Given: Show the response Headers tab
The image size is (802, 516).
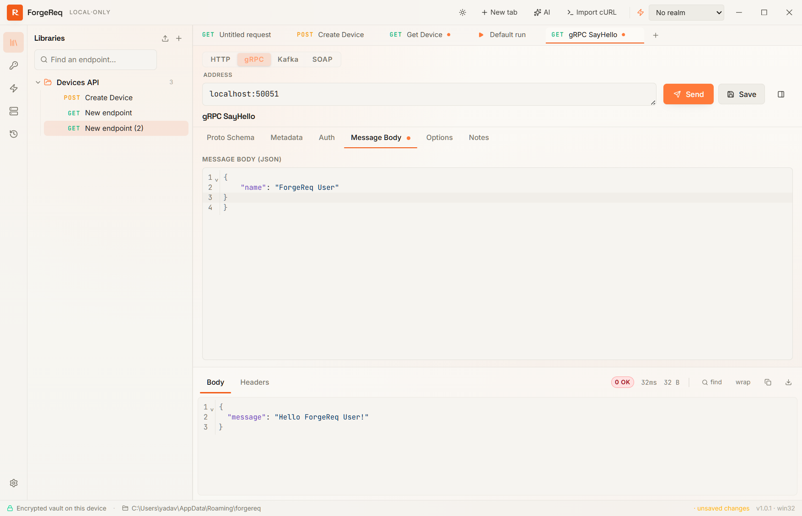Looking at the screenshot, I should point(254,382).
